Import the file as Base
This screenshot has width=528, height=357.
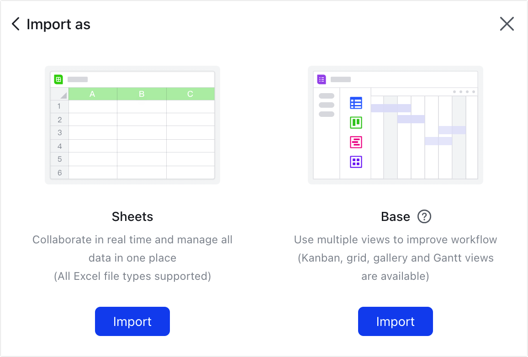[x=395, y=321]
